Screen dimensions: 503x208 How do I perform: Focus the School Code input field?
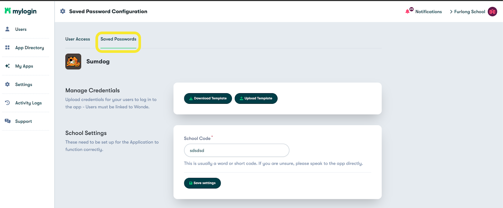[236, 150]
